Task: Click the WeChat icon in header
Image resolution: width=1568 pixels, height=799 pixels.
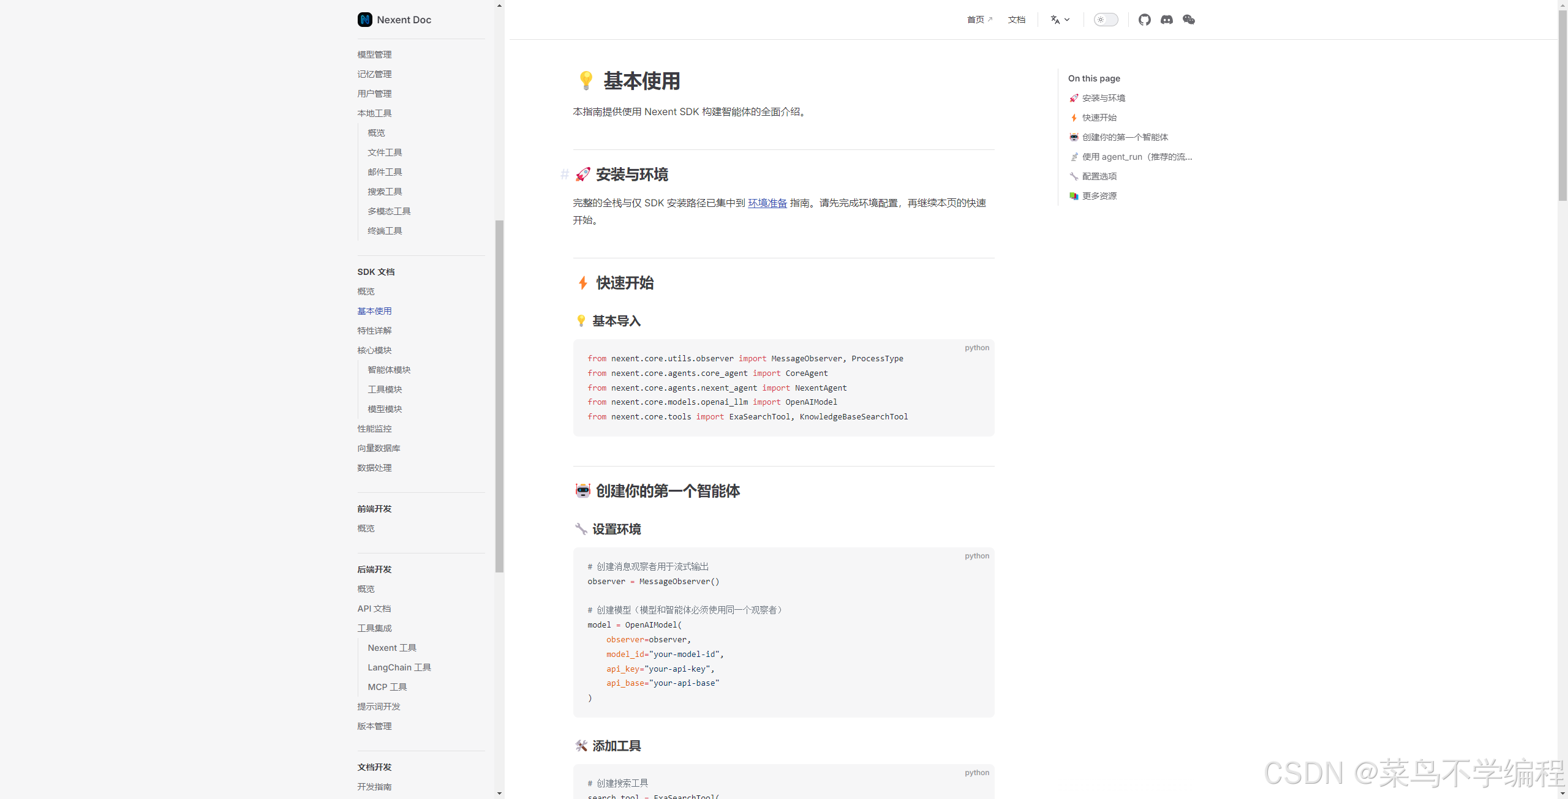Action: 1188,20
